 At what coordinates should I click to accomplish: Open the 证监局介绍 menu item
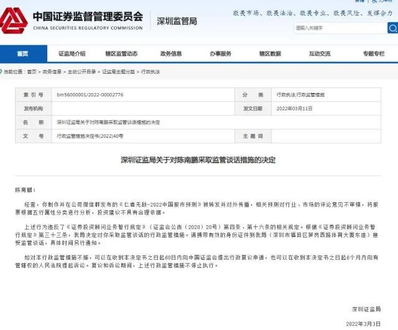tap(72, 53)
